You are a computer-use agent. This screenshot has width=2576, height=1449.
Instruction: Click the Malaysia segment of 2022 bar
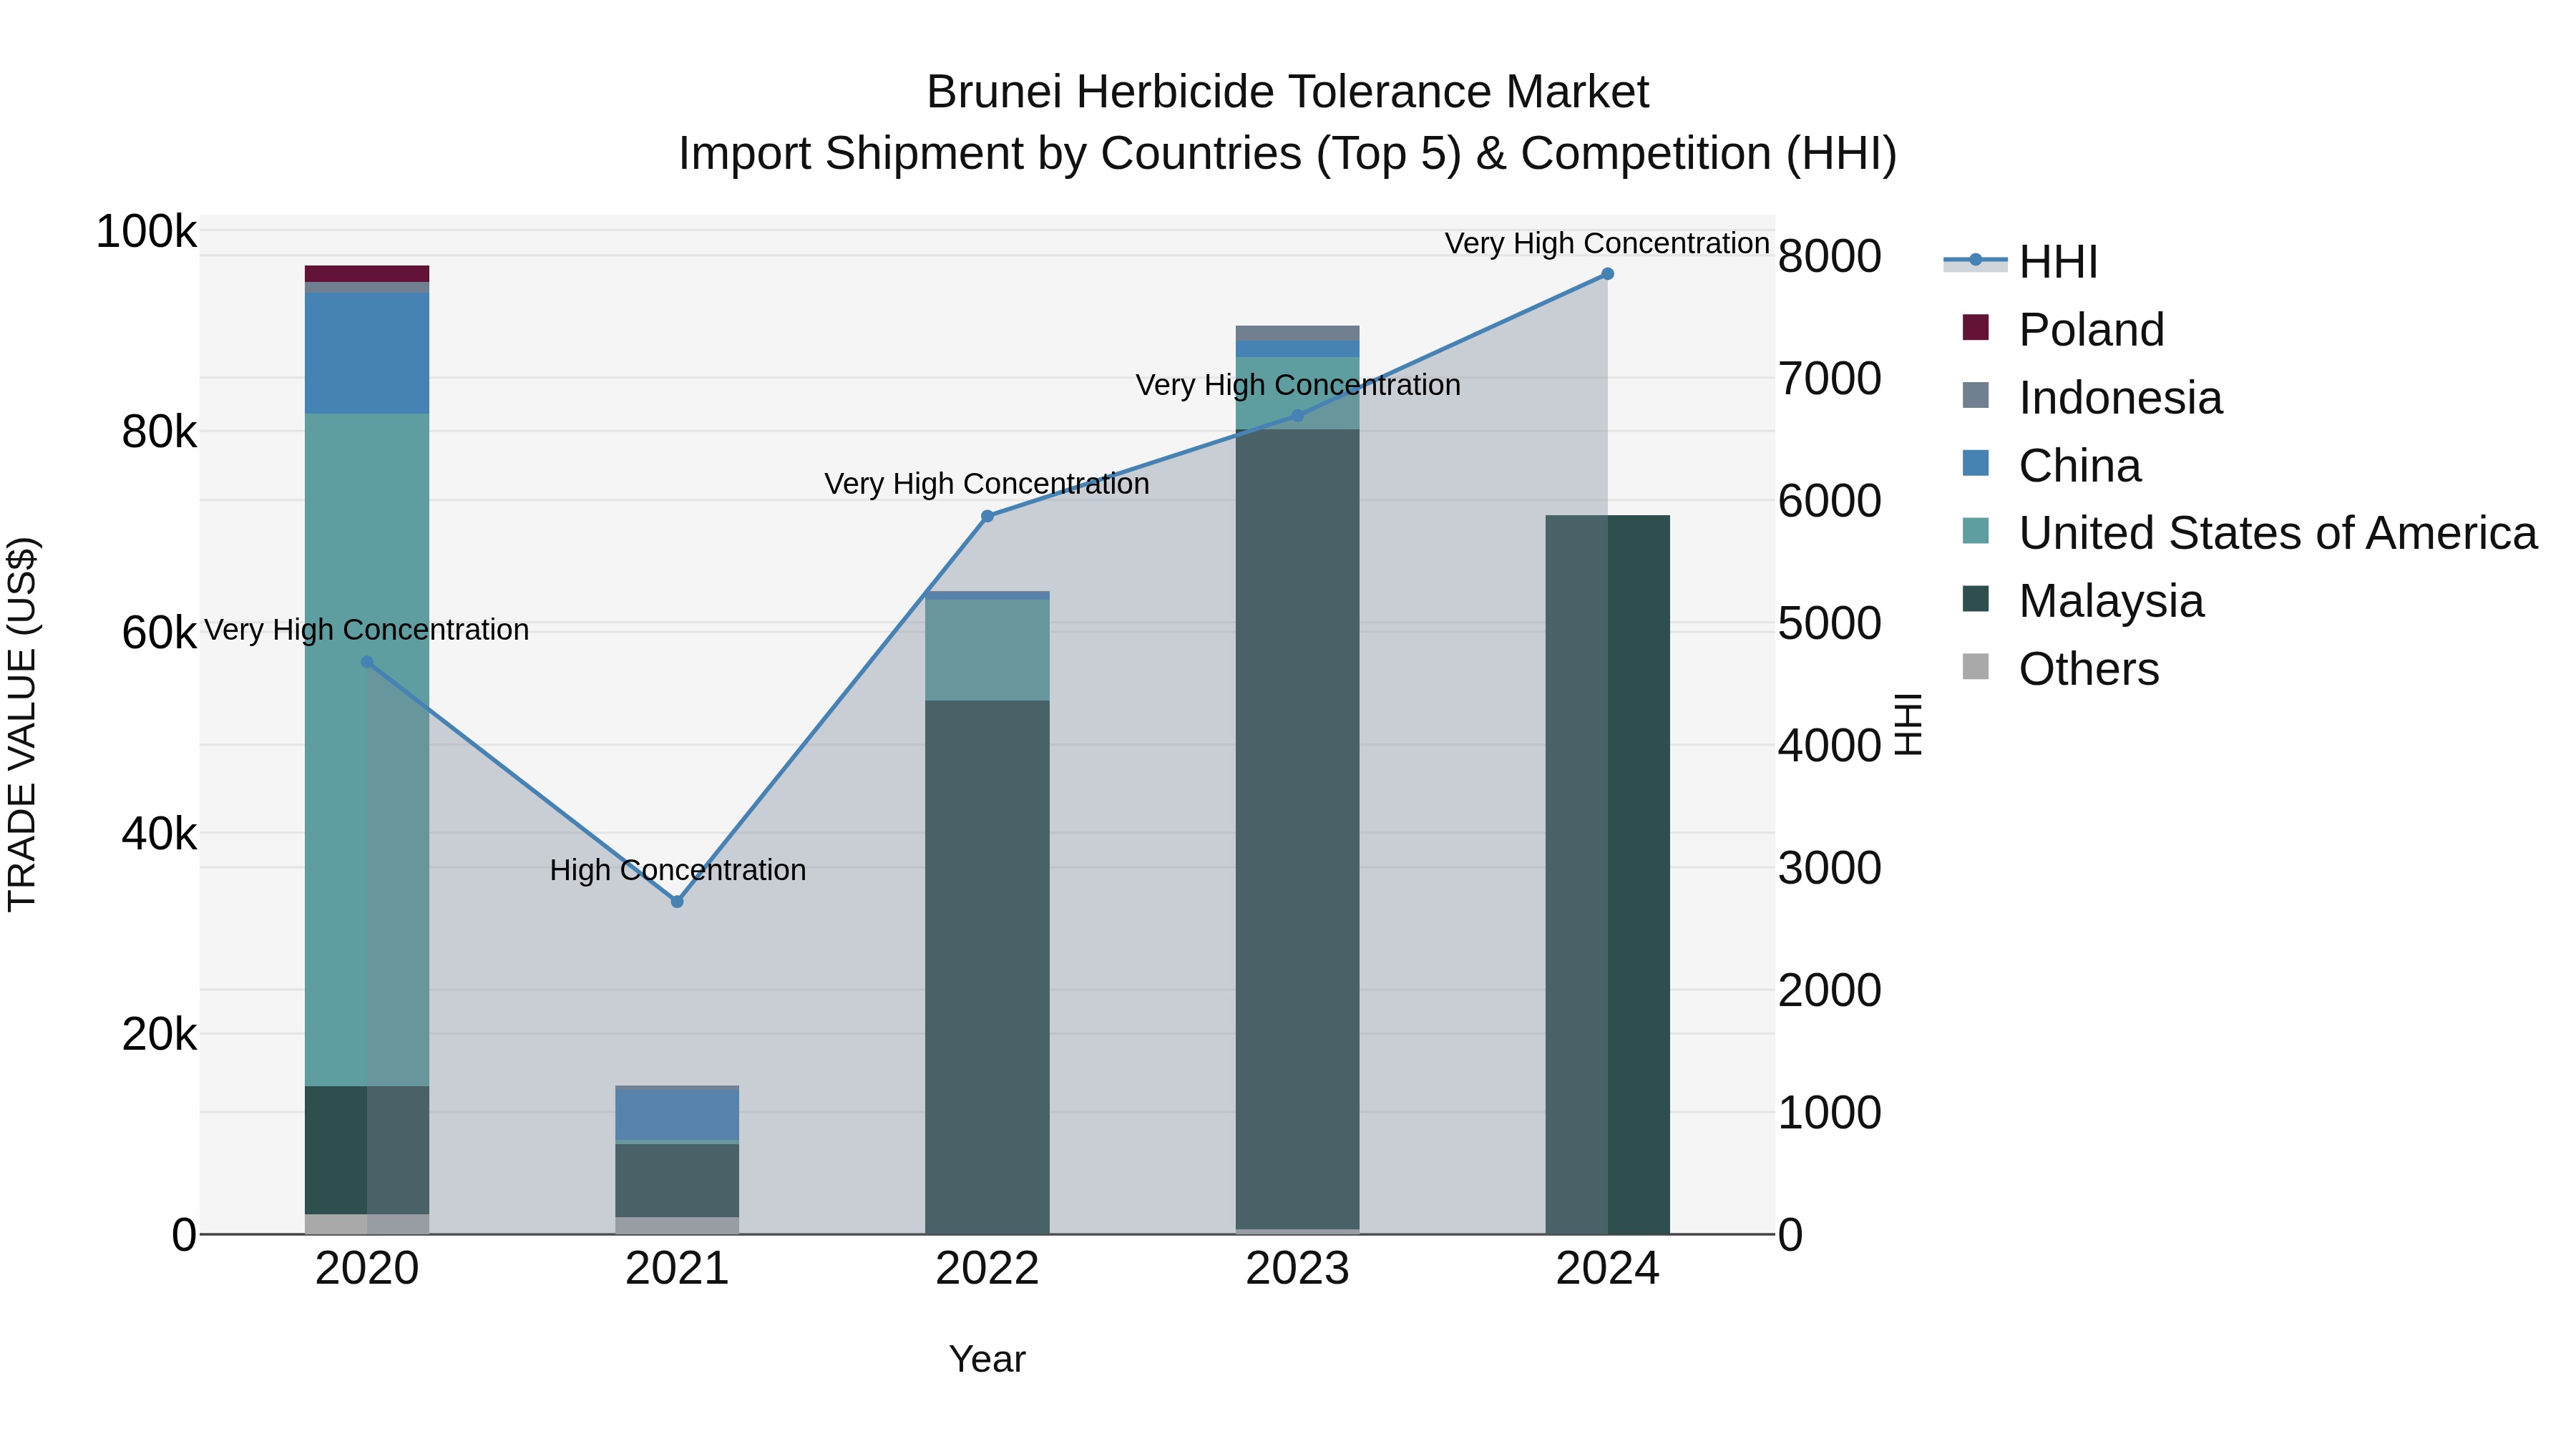987,967
